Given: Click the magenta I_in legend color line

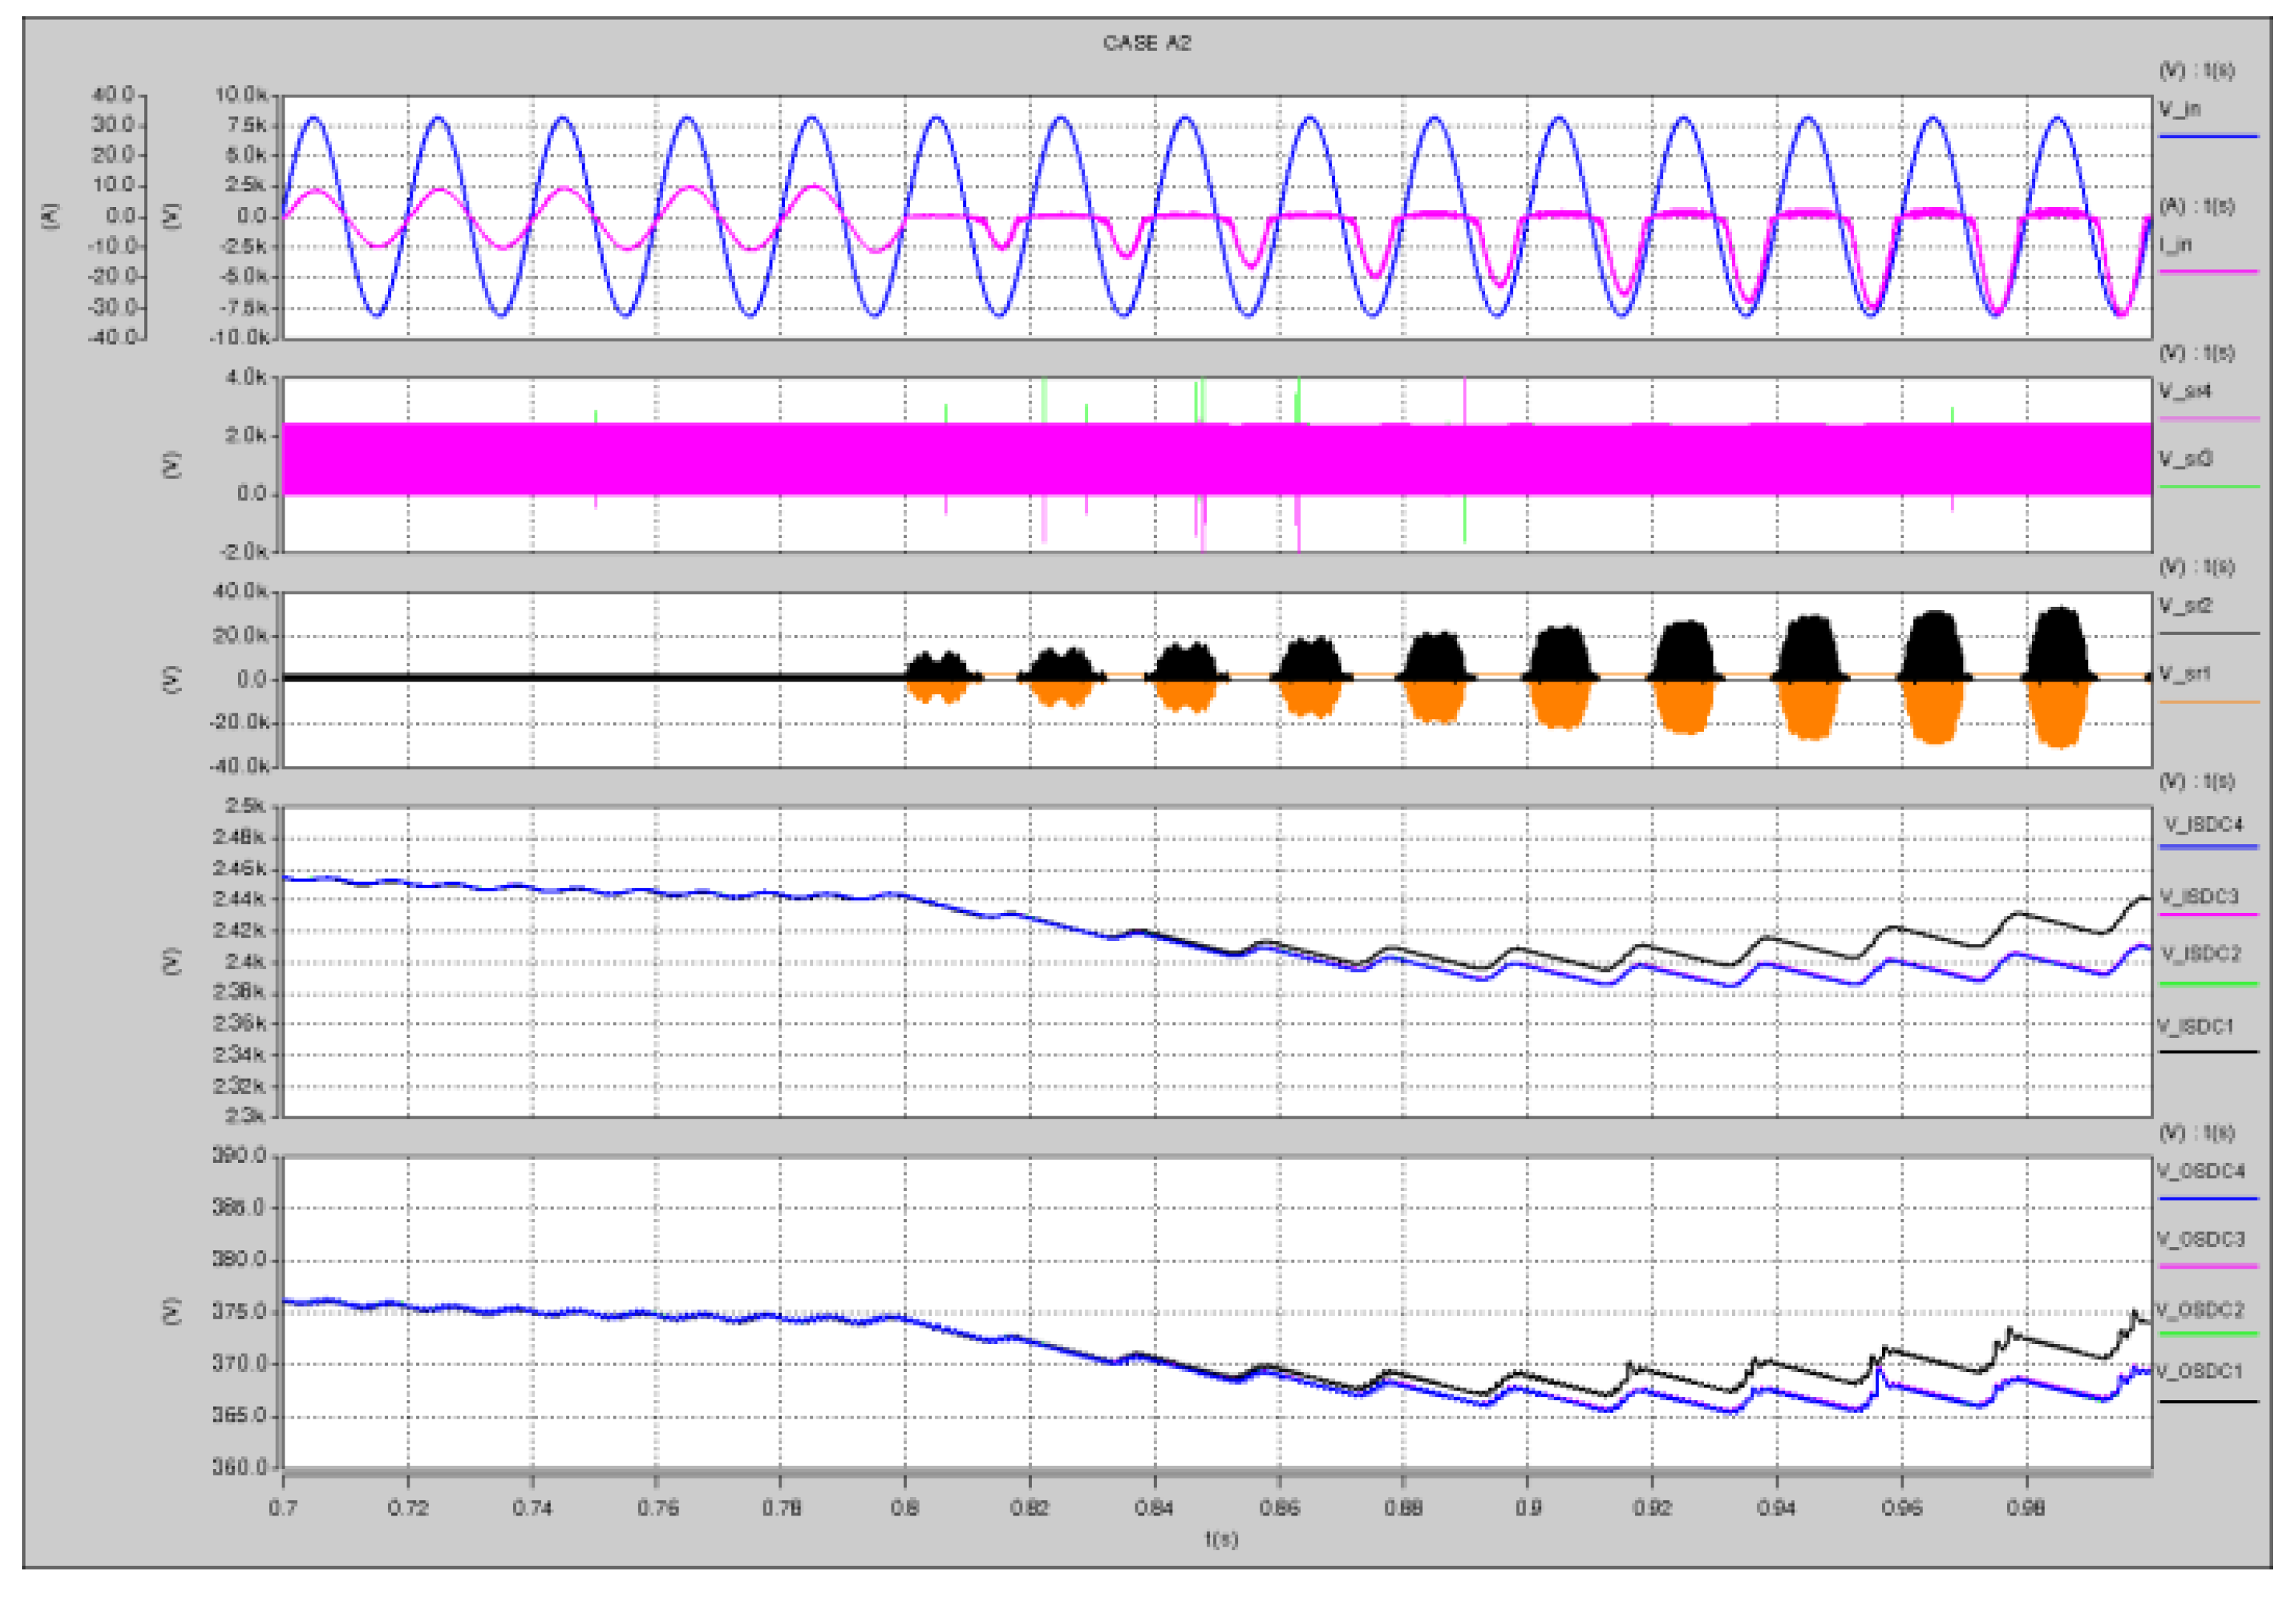Looking at the screenshot, I should pyautogui.click(x=2207, y=271).
